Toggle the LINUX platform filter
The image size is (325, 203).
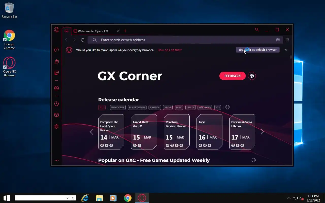[x=190, y=107]
